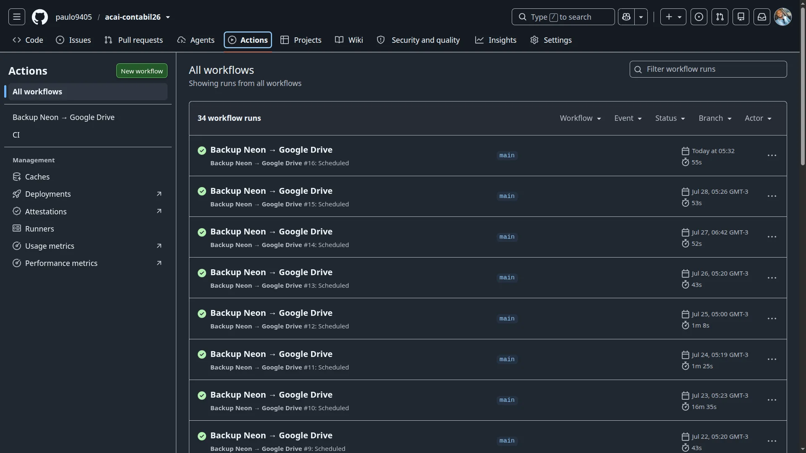806x453 pixels.
Task: Open three-dot menu for run #10
Action: click(x=772, y=400)
